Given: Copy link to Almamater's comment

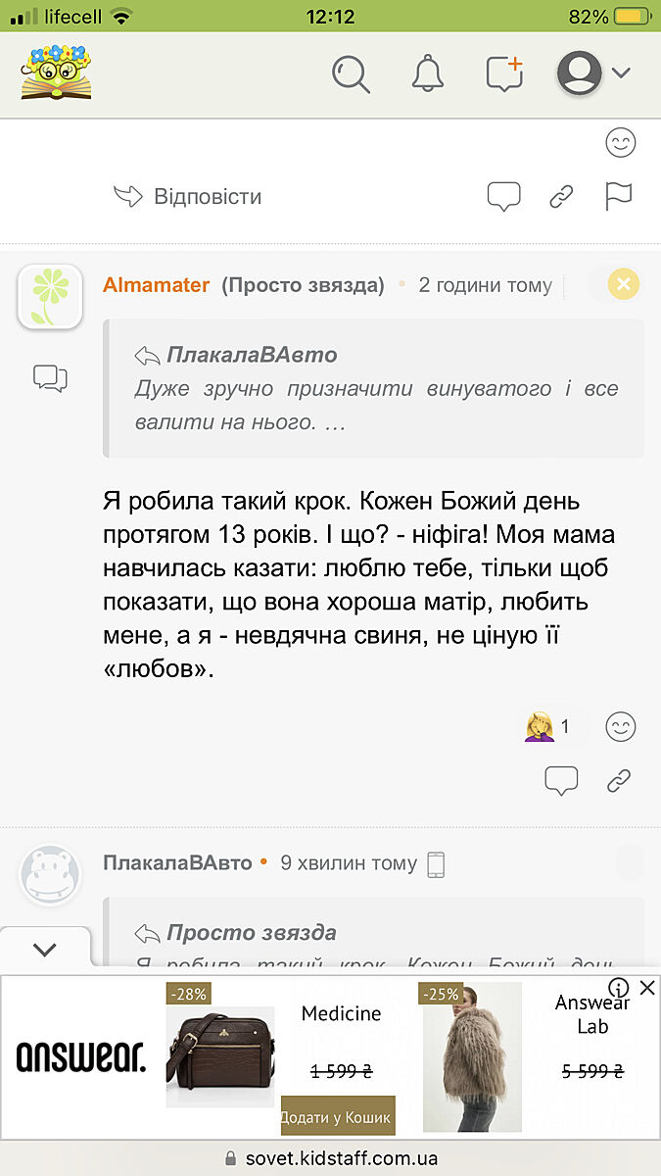Looking at the screenshot, I should click(619, 780).
